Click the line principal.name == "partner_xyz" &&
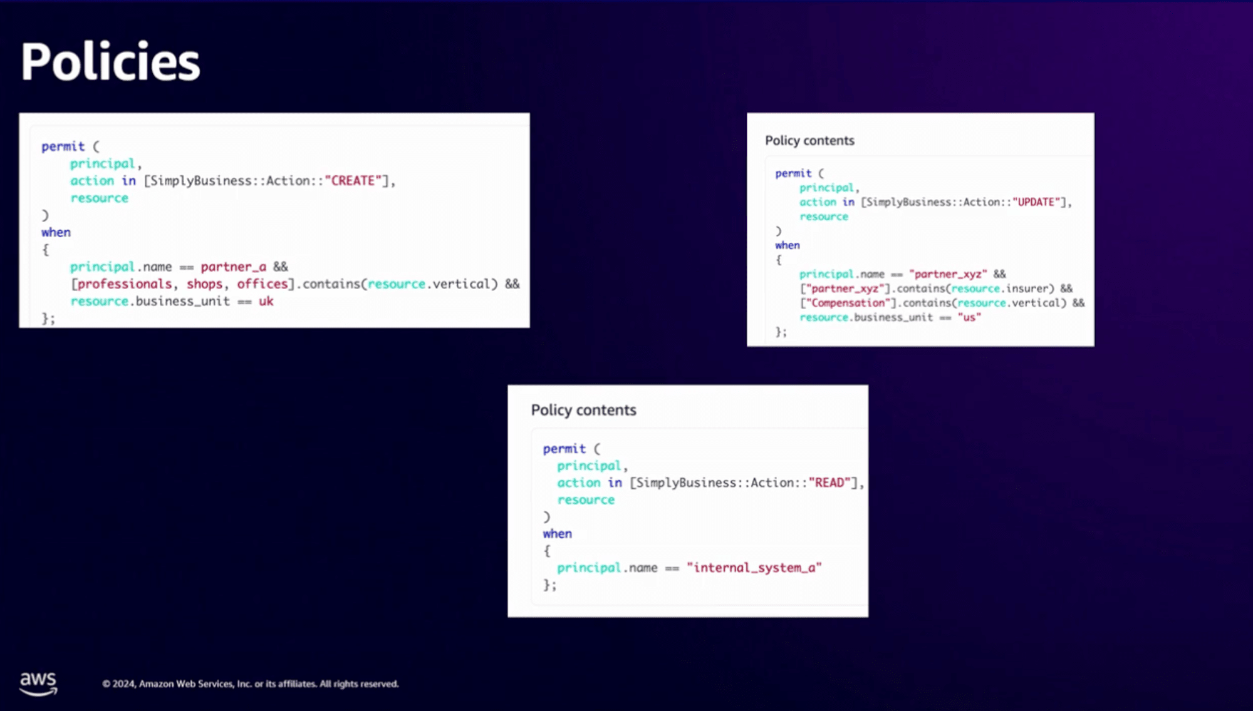 (x=902, y=274)
